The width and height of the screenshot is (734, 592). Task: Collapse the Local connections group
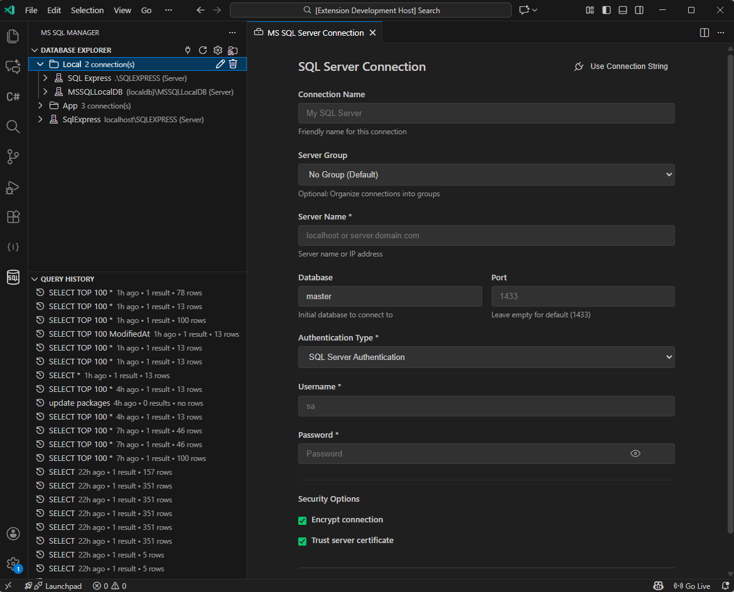coord(40,64)
